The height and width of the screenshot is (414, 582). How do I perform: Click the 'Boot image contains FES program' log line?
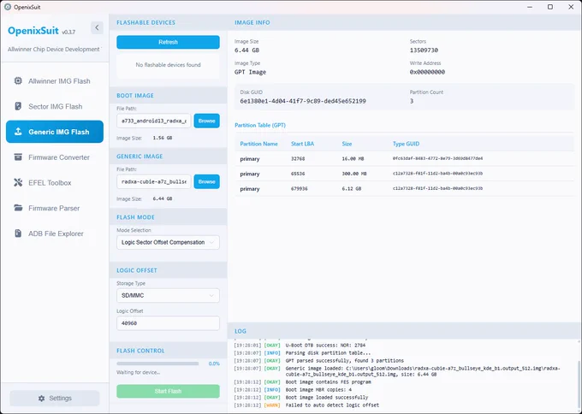tap(328, 382)
